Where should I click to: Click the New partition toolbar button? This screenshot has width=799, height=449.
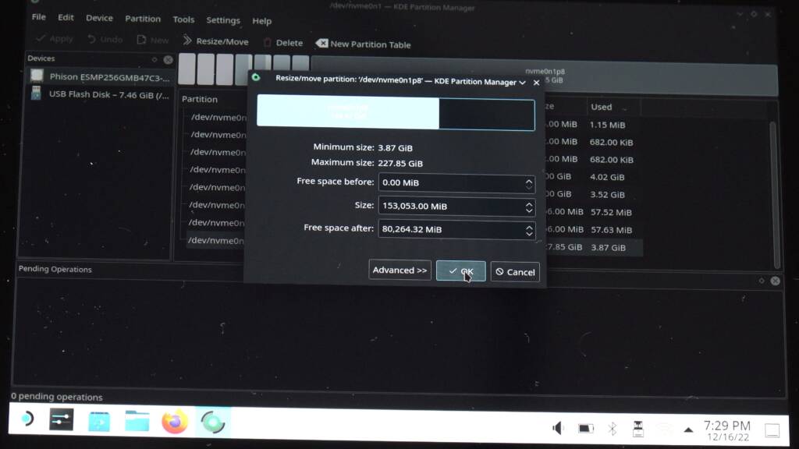(152, 41)
